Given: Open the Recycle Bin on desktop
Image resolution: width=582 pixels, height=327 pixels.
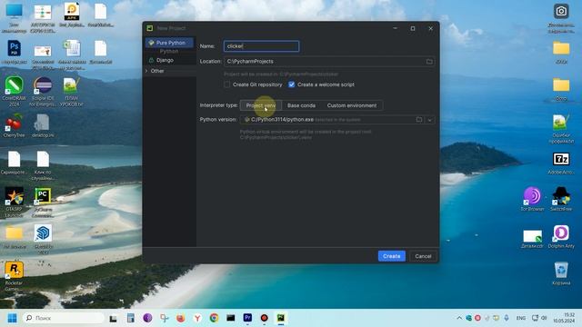Looking at the screenshot, I should coord(561,273).
